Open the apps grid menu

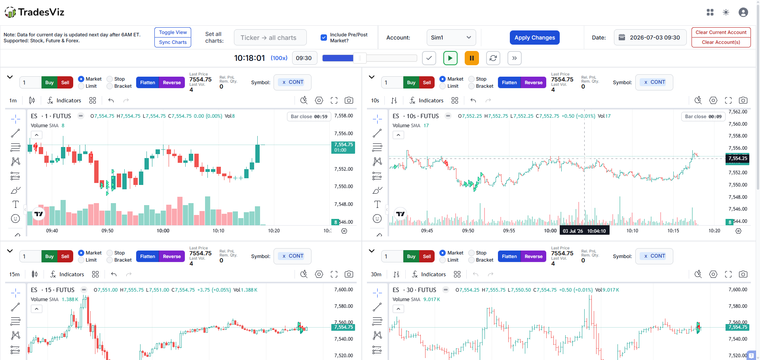pos(710,12)
